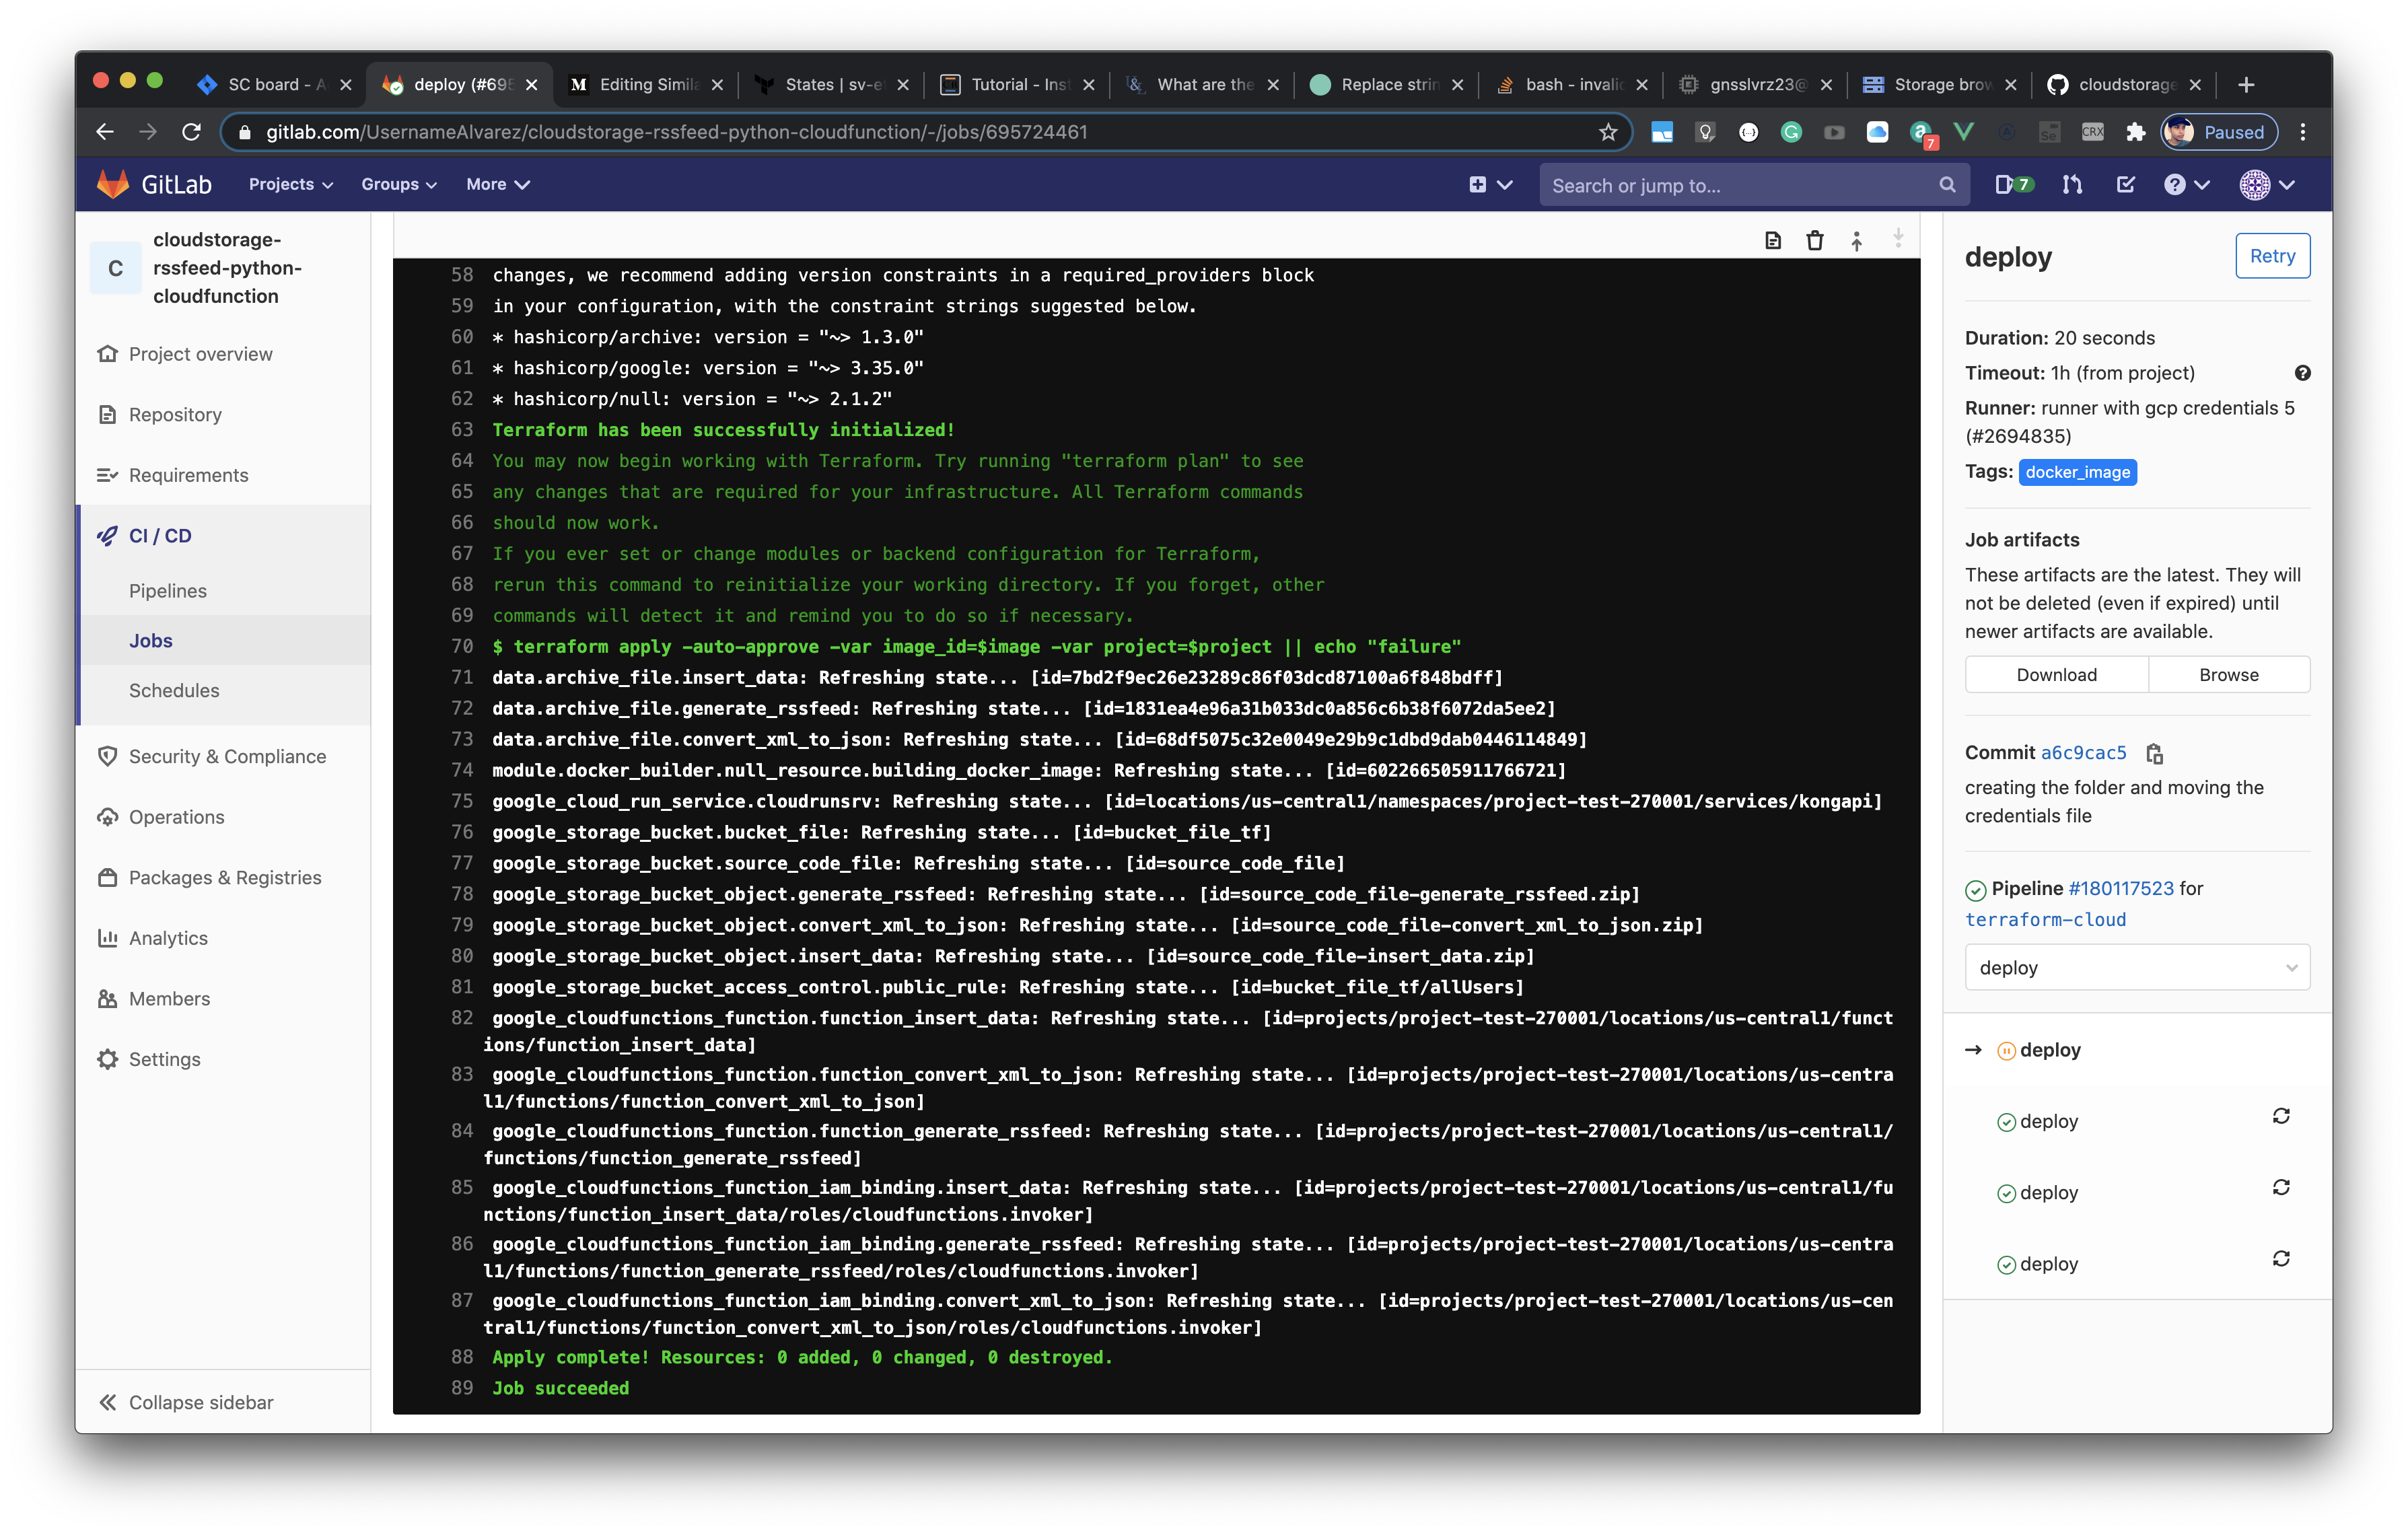Image resolution: width=2408 pixels, height=1533 pixels.
Task: Open the deploy stage selector dropdown
Action: click(2136, 967)
